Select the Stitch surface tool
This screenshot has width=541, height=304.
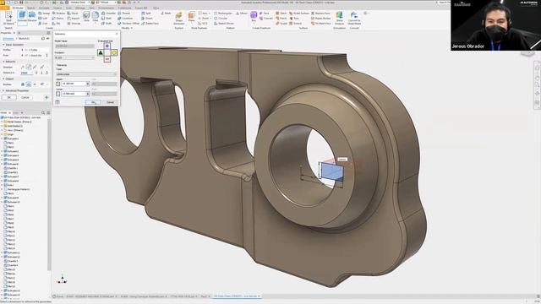click(281, 14)
